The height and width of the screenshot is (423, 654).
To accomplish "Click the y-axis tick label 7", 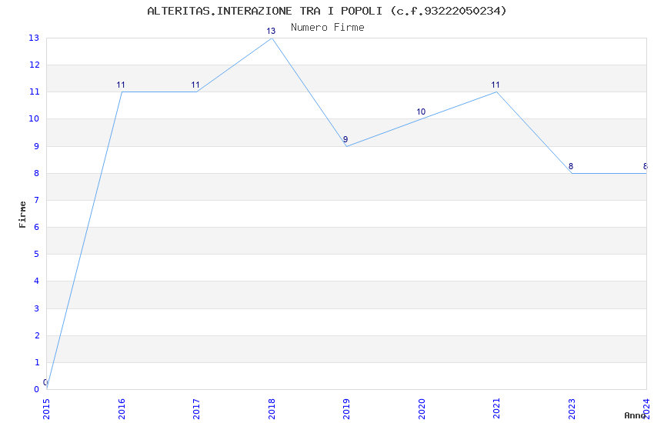I will (x=37, y=200).
